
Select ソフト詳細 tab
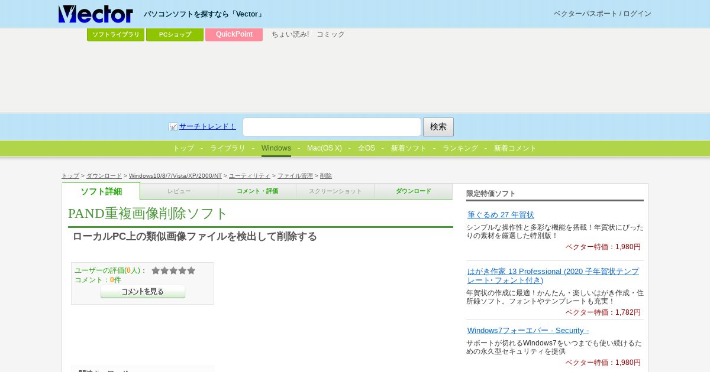tap(101, 191)
